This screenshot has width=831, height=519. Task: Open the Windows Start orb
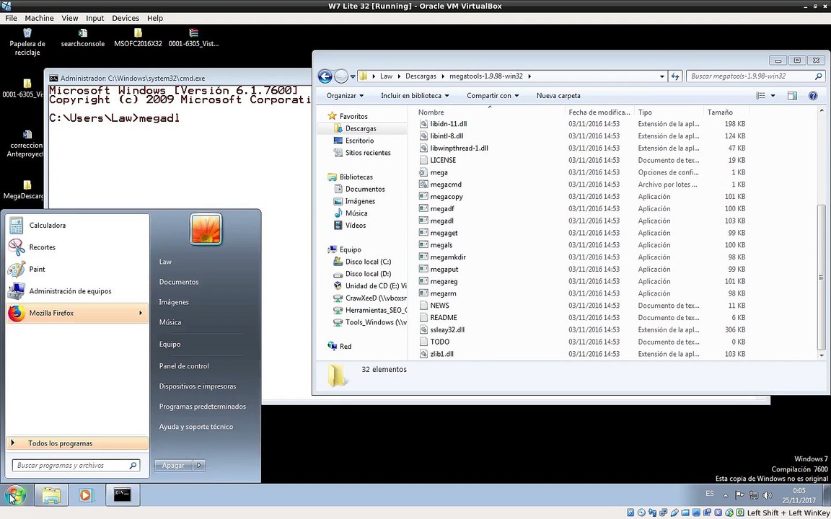(15, 496)
